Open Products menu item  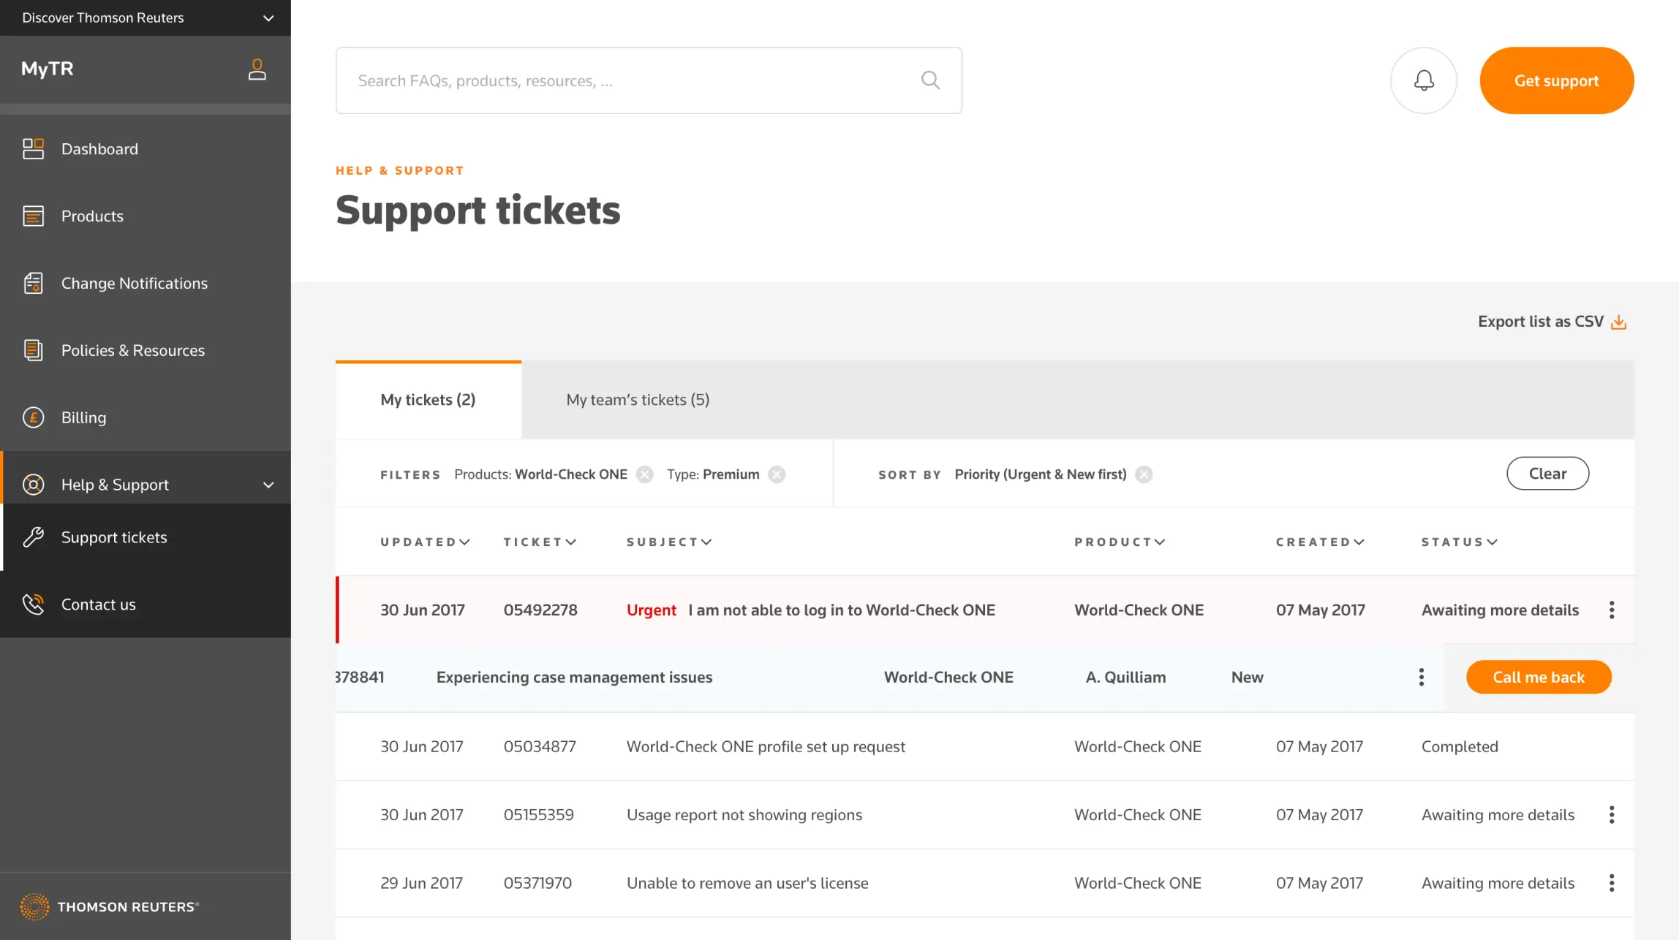coord(146,216)
